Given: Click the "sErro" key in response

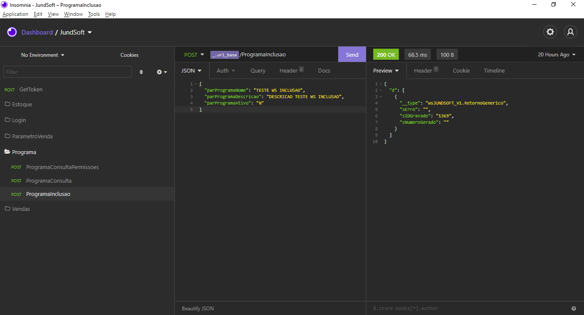Looking at the screenshot, I should pyautogui.click(x=408, y=110).
